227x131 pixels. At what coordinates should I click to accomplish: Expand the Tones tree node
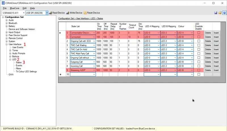click(x=10, y=50)
